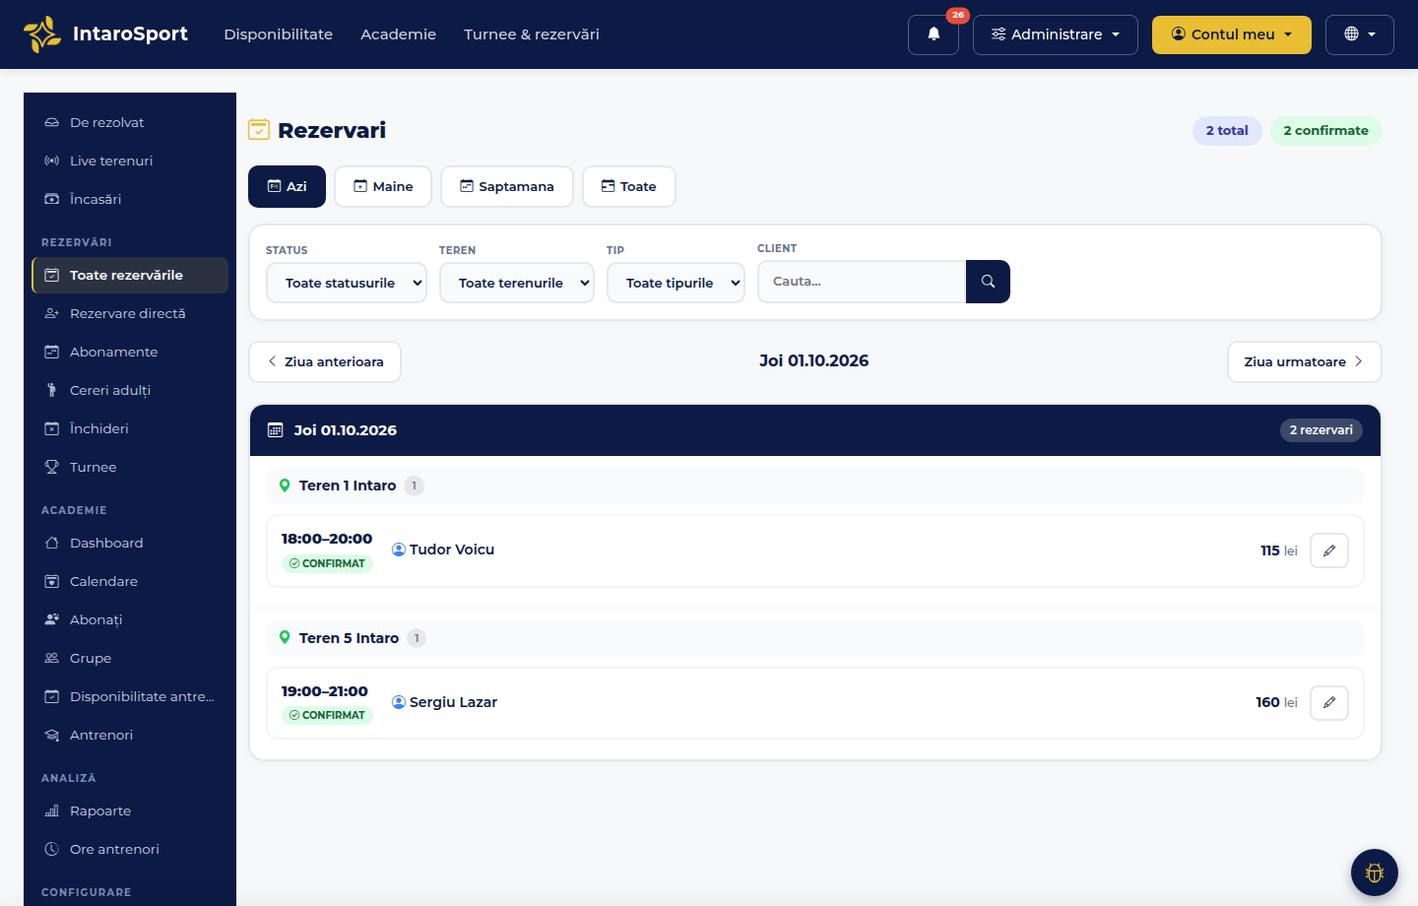Image resolution: width=1418 pixels, height=906 pixels.
Task: Open De rezolvat in sidebar
Action: pyautogui.click(x=130, y=122)
